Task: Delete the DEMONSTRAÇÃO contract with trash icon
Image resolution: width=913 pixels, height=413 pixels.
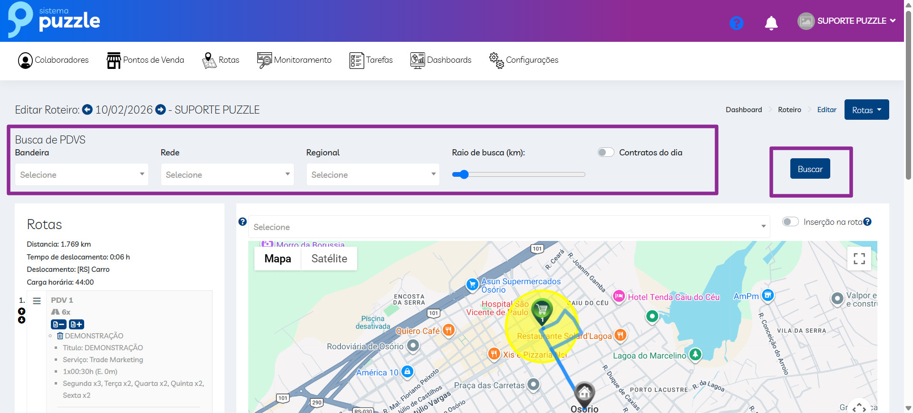Action: pos(60,336)
